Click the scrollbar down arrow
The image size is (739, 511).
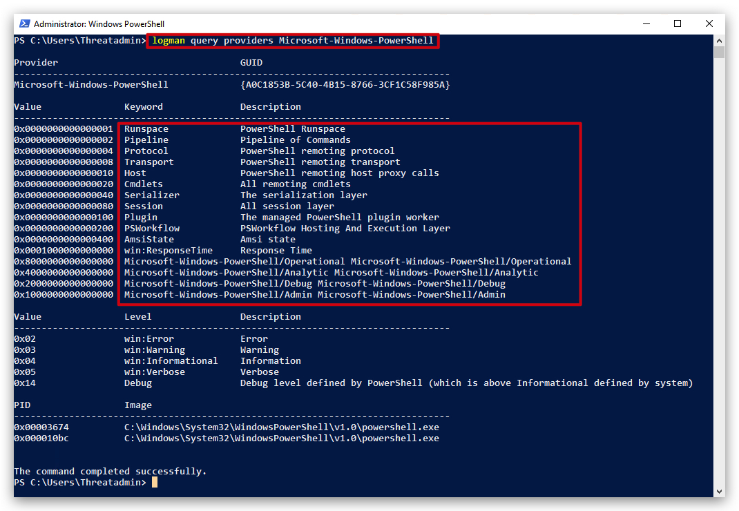click(719, 491)
